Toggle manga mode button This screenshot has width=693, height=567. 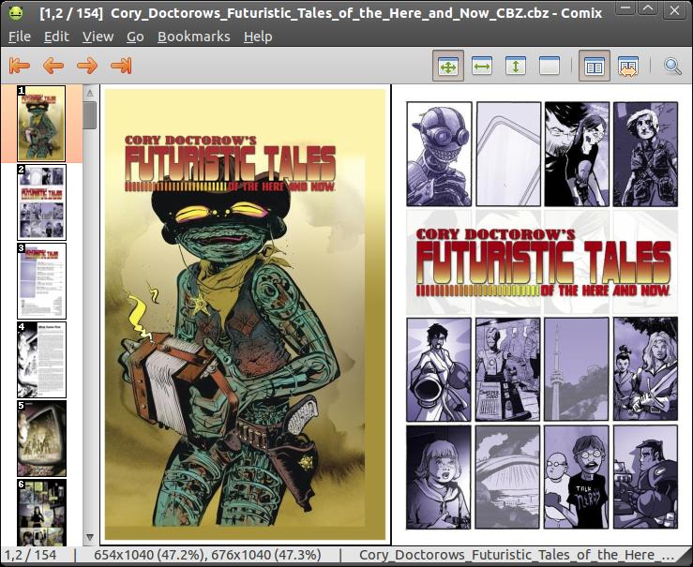[627, 67]
